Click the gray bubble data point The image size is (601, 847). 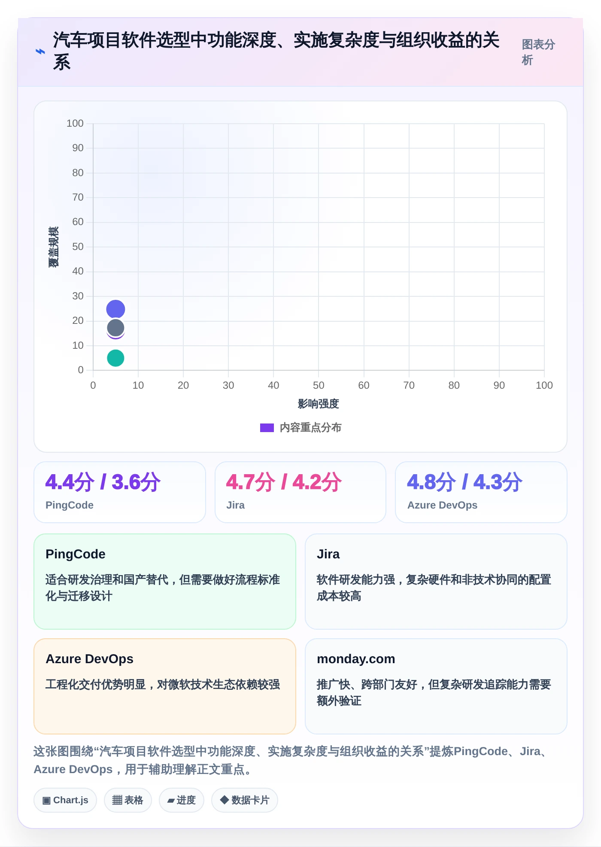[115, 328]
